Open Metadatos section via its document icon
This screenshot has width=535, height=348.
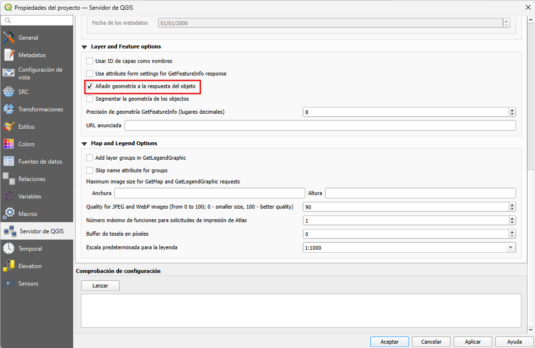[9, 55]
